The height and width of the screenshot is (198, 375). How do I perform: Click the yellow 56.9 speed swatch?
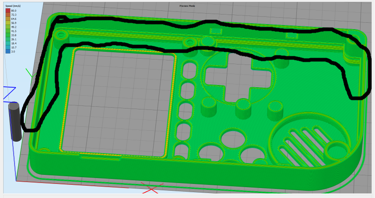(x=8, y=23)
